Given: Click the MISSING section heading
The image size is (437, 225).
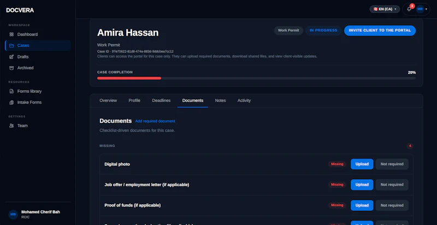Looking at the screenshot, I should coord(107,146).
